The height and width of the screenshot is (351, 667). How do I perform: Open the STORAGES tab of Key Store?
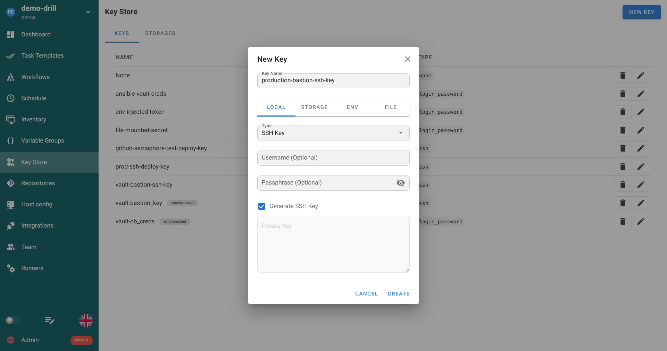(160, 33)
